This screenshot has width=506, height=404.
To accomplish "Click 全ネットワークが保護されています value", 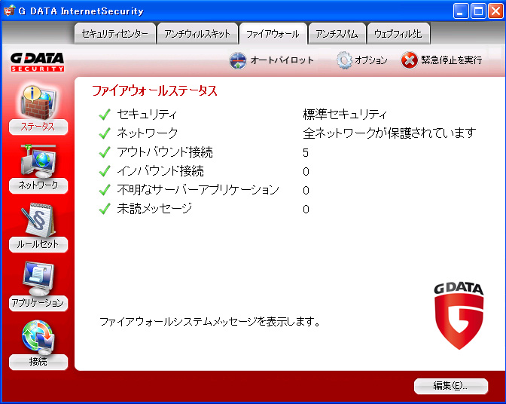I will click(x=389, y=133).
